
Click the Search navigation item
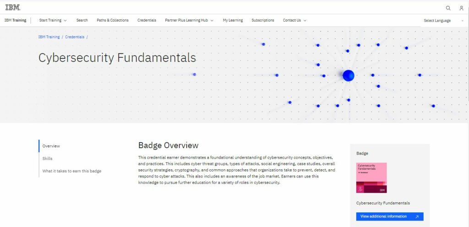[82, 20]
